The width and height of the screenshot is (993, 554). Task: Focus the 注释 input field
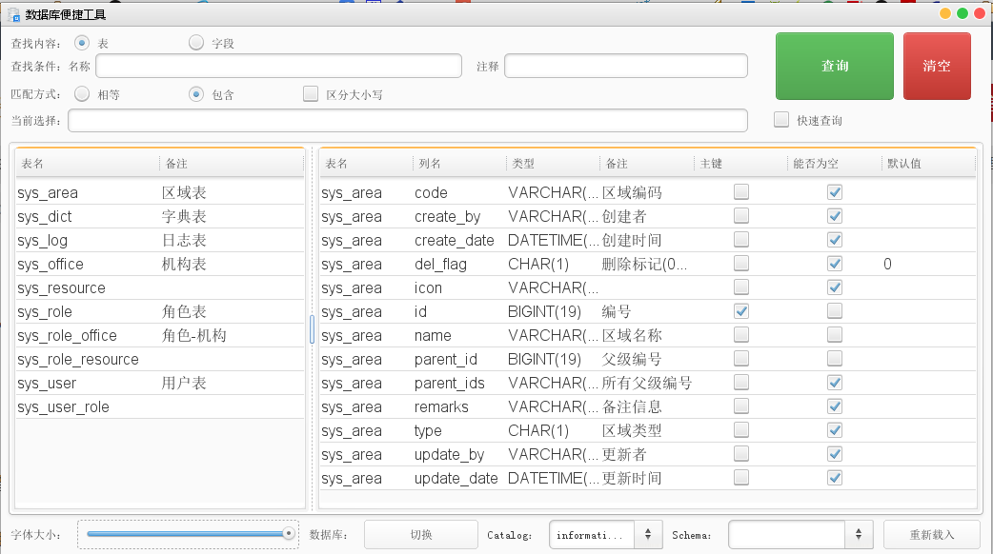[626, 66]
